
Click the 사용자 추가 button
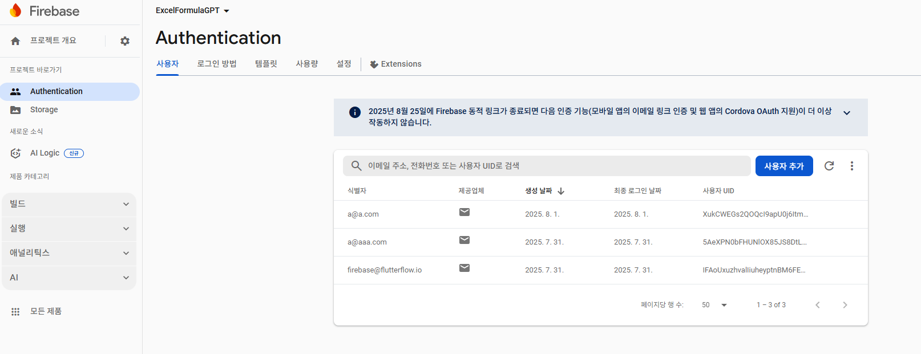(784, 166)
